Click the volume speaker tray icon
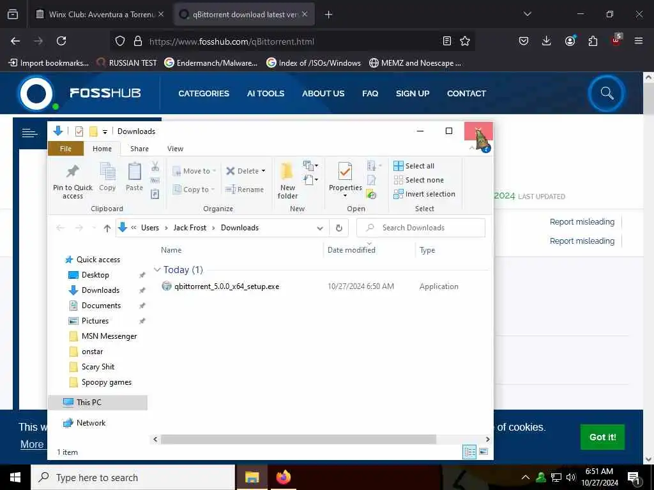654x490 pixels. pyautogui.click(x=570, y=477)
